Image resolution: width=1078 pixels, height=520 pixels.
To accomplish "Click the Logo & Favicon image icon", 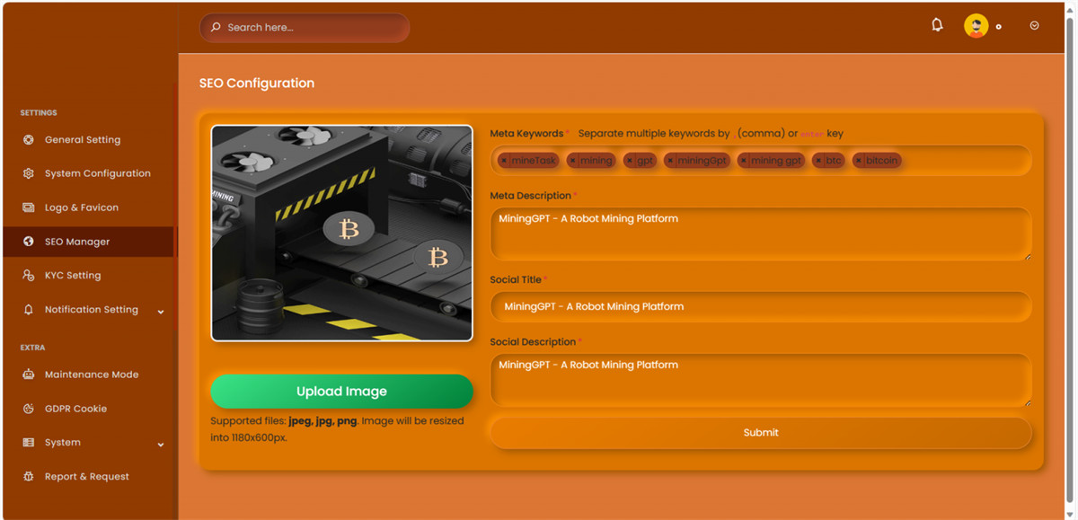I will pyautogui.click(x=29, y=207).
